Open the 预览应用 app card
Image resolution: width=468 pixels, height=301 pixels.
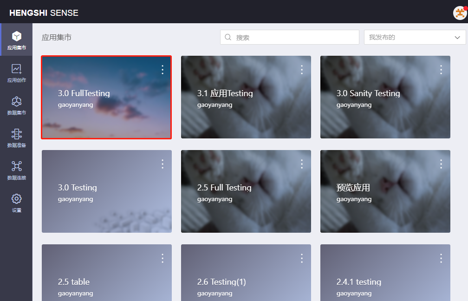point(385,191)
